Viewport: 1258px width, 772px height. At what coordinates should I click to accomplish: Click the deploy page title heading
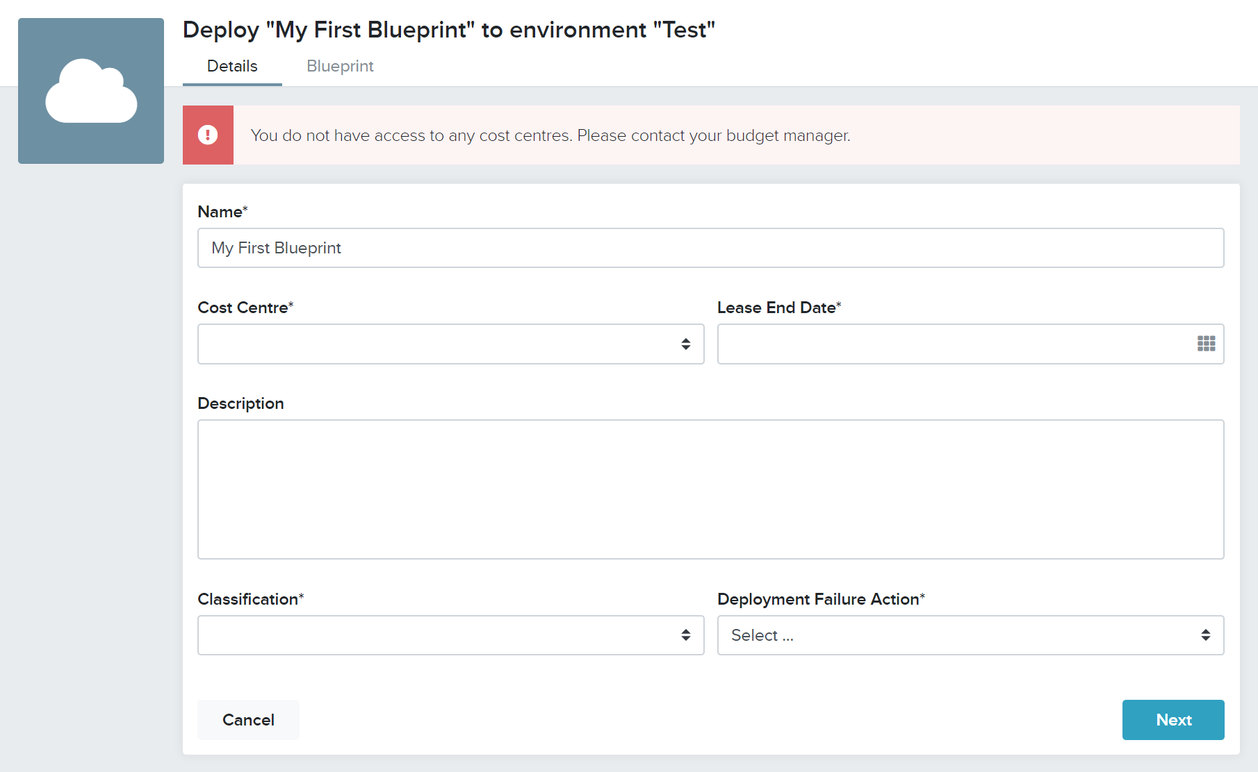pos(449,30)
